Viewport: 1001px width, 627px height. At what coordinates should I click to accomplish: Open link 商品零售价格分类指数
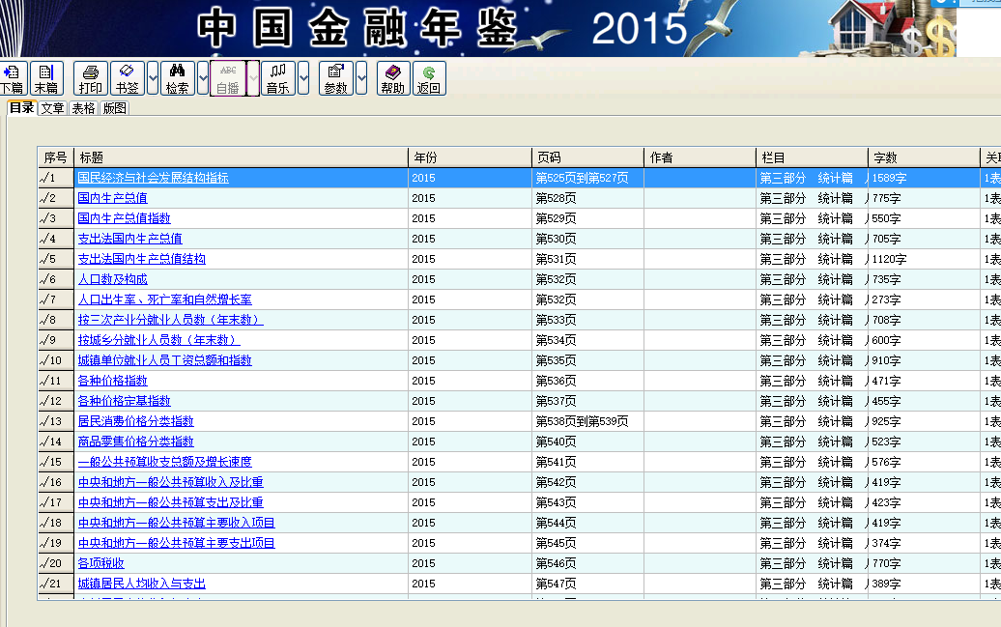(135, 442)
